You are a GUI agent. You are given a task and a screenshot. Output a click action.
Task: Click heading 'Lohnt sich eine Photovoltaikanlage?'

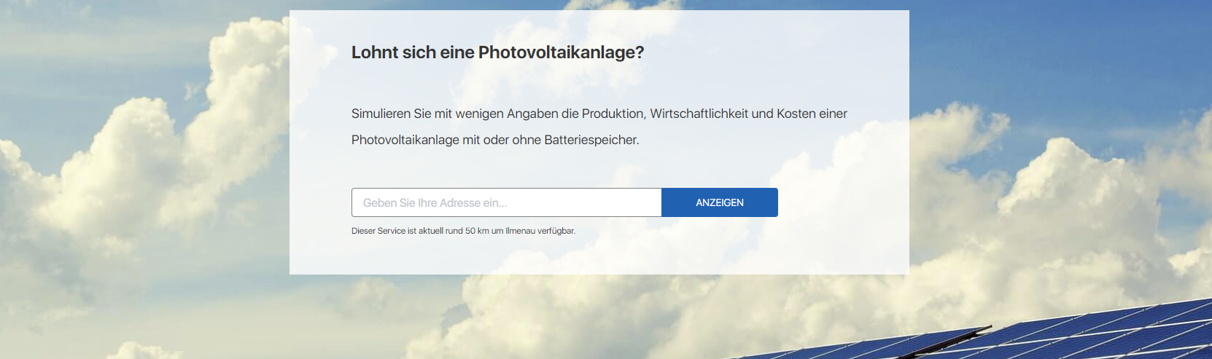click(497, 52)
